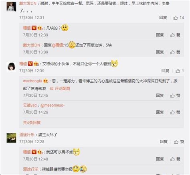Like the 7月30日 13:09 reply about 油饼
The image size is (190, 175).
[x=175, y=52]
